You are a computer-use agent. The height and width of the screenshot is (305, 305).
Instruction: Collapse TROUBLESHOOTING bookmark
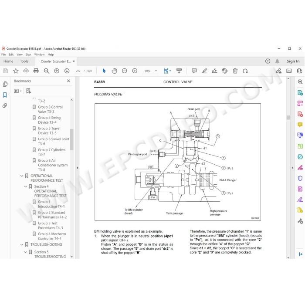pos(22,245)
